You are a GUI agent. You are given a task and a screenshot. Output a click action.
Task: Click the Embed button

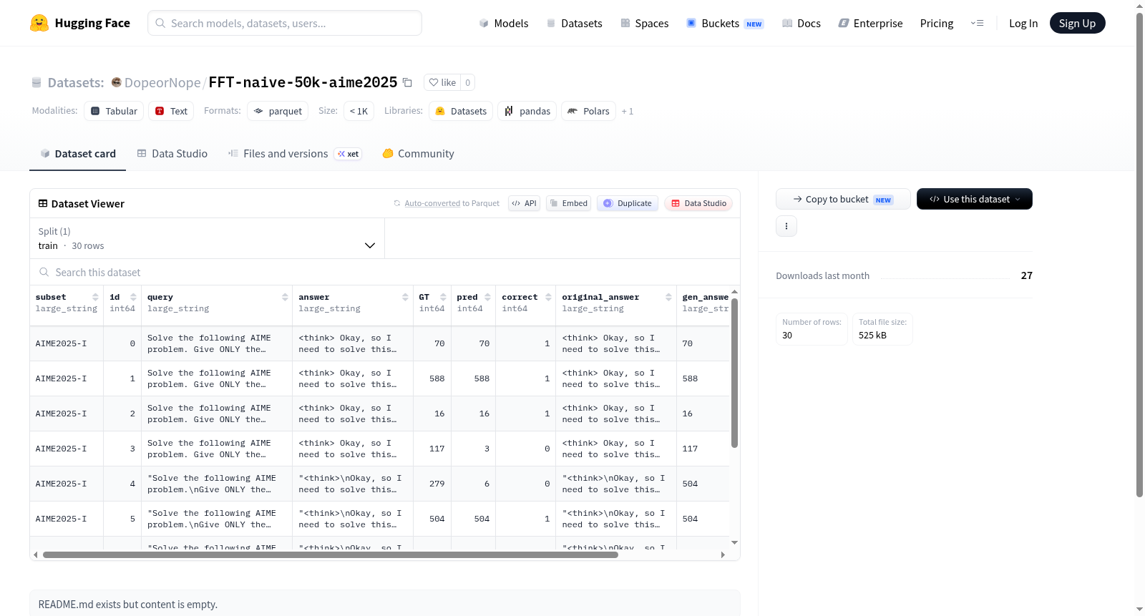click(x=569, y=203)
